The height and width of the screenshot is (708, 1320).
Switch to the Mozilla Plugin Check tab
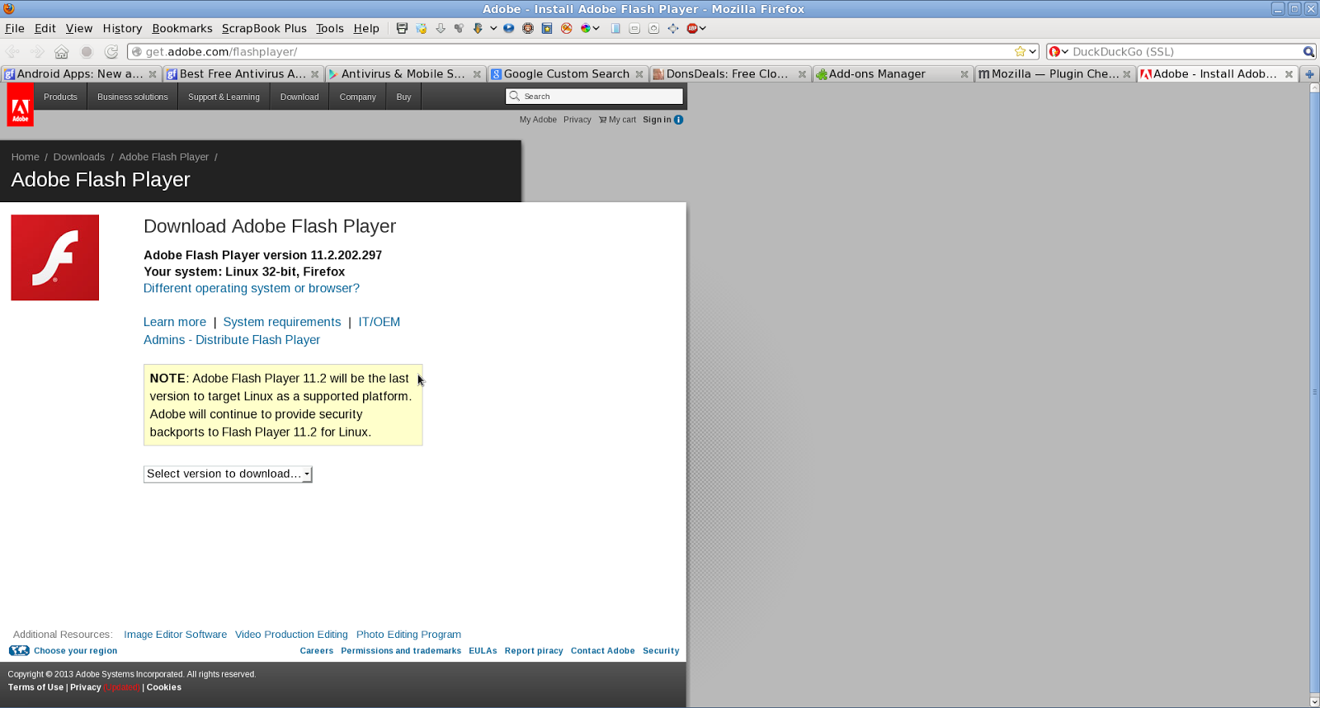1054,73
